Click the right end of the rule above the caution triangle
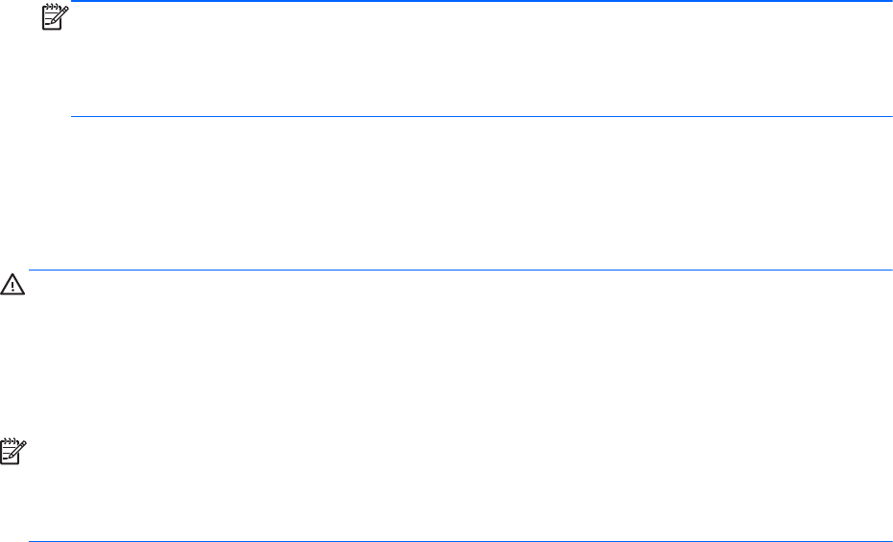Image resolution: width=893 pixels, height=542 pixels. tap(889, 270)
